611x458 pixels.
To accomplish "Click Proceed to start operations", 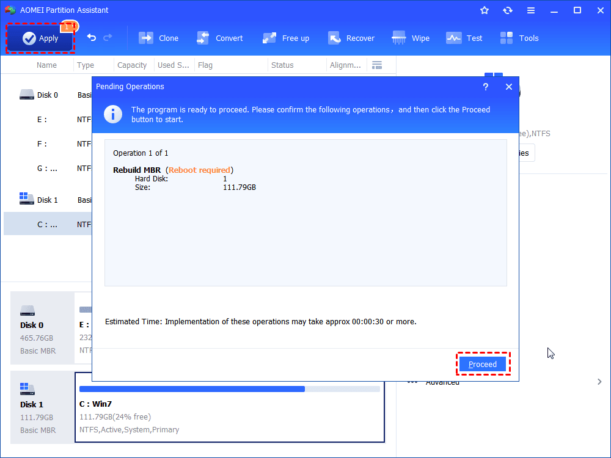I will pos(483,364).
